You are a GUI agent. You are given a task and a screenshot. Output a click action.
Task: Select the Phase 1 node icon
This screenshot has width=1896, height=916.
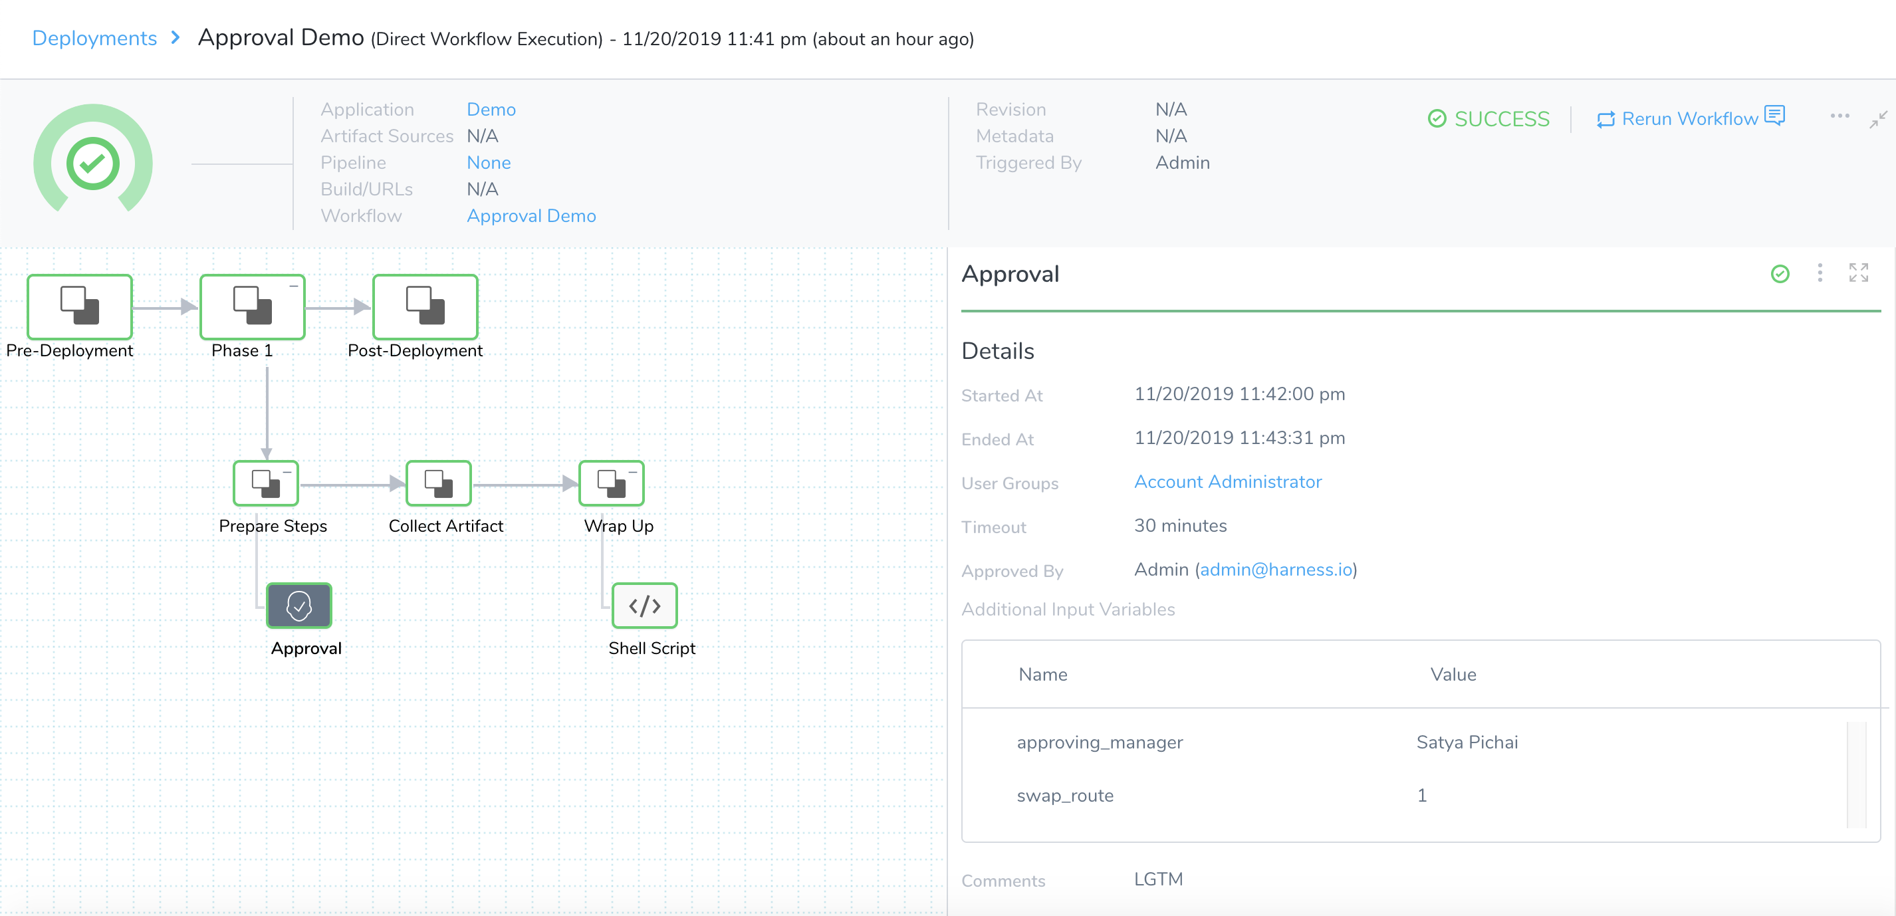253,306
